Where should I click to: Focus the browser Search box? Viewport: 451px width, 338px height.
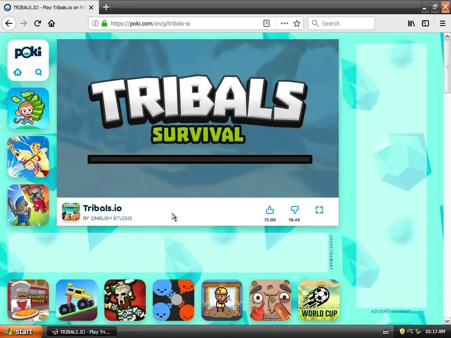(x=341, y=23)
